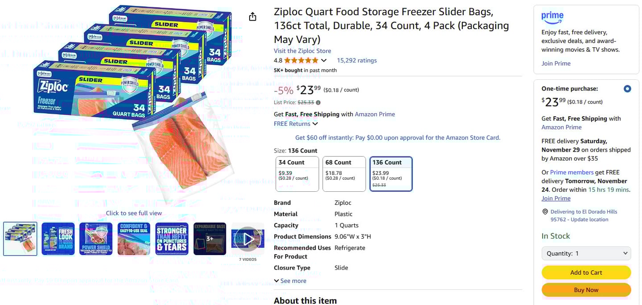Image resolution: width=642 pixels, height=305 pixels.
Task: Click the Add to Cart button
Action: 586,272
